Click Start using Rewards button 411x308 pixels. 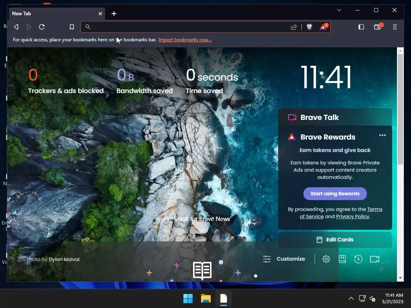[x=335, y=194]
